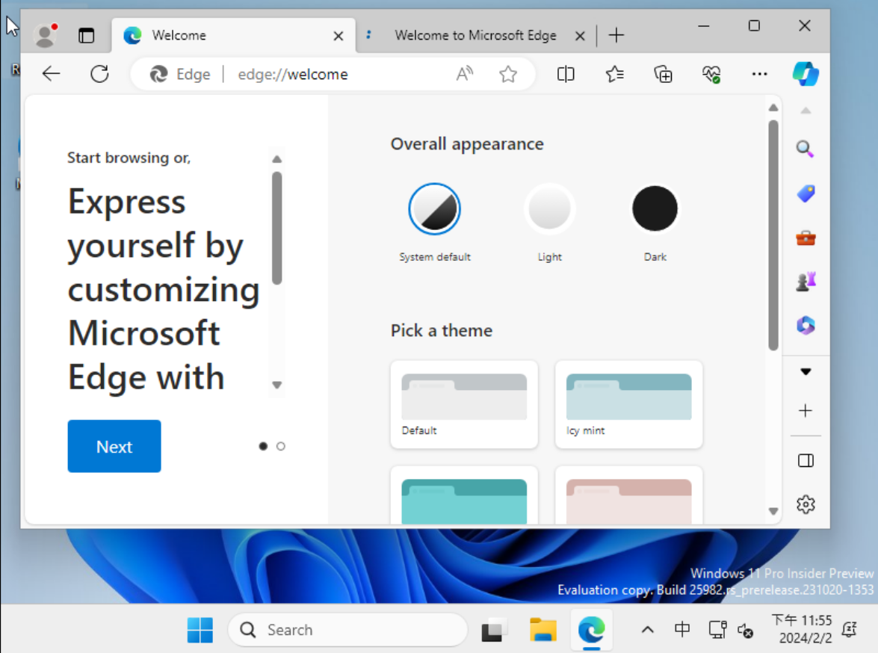The height and width of the screenshot is (653, 878).
Task: Click page scrollbar up arrow
Action: [x=773, y=108]
